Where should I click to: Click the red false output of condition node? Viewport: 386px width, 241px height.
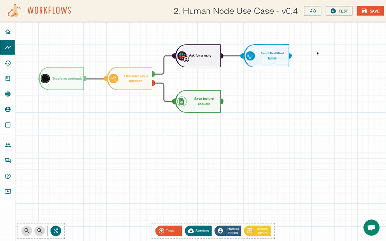coord(153,83)
